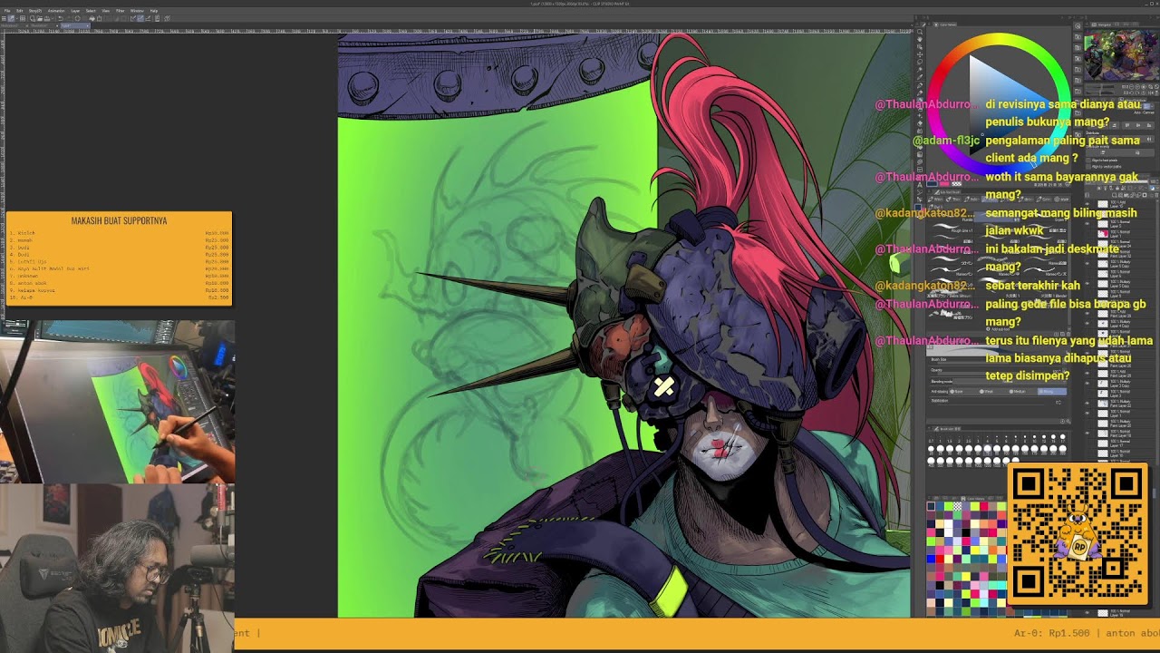This screenshot has height=653, width=1160.
Task: Toggle visibility of Paint Layer 25
Action: point(1087,371)
